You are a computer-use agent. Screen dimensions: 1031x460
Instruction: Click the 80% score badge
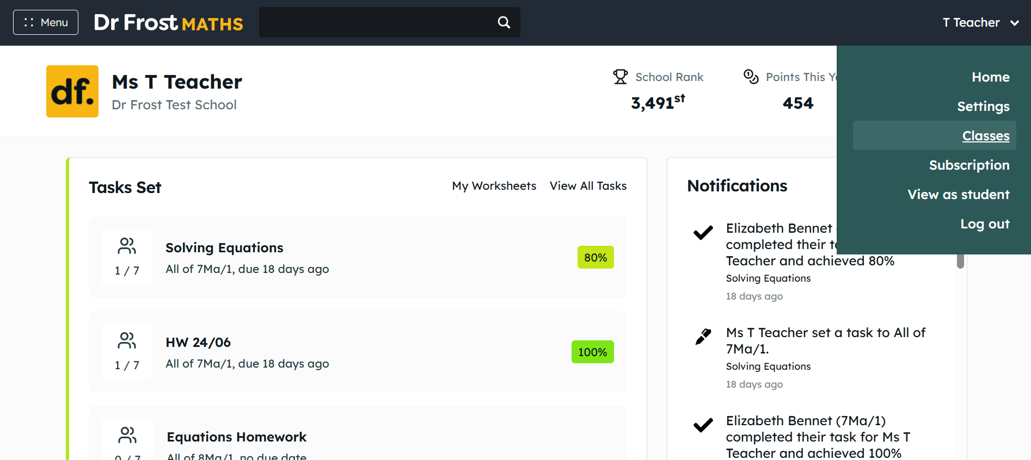(x=596, y=257)
